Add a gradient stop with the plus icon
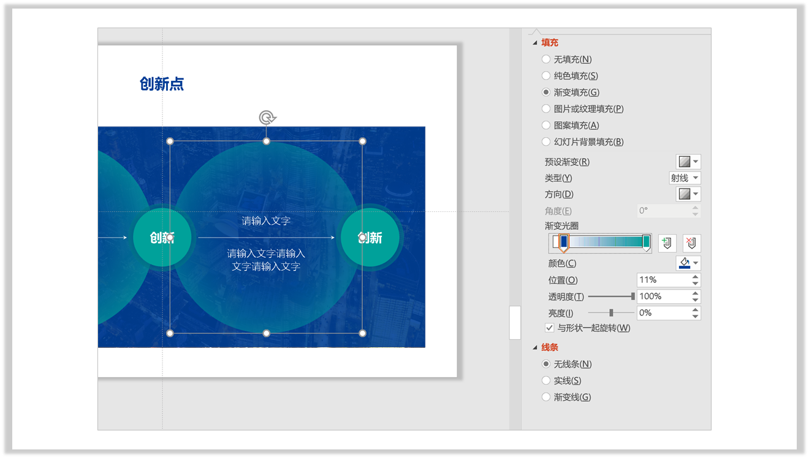809x458 pixels. [667, 243]
